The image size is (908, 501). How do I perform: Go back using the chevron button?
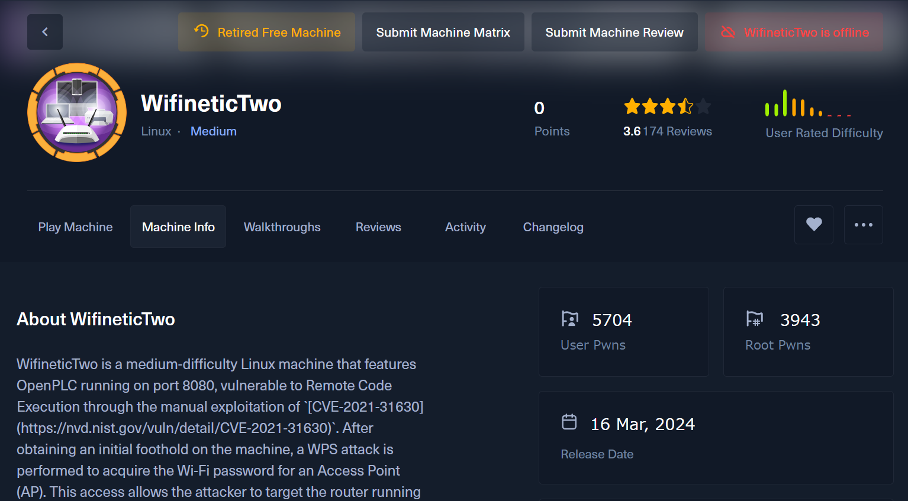[45, 32]
